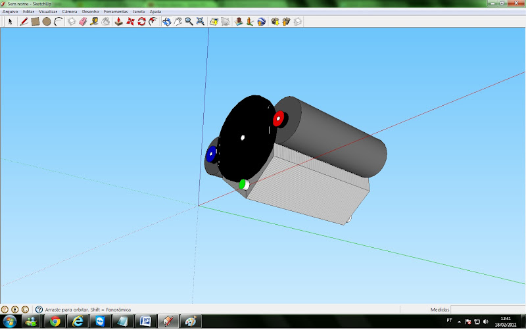This screenshot has width=526, height=330.
Task: Open Paint from the taskbar
Action: tap(191, 321)
